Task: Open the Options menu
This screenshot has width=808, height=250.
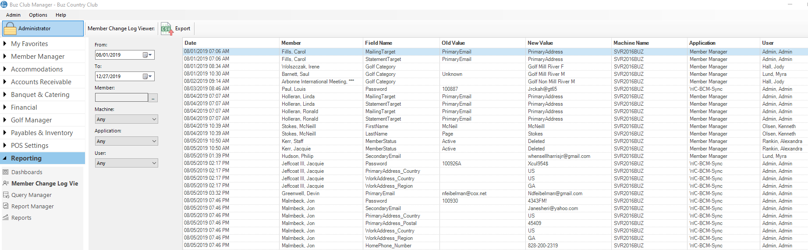Action: (x=38, y=15)
